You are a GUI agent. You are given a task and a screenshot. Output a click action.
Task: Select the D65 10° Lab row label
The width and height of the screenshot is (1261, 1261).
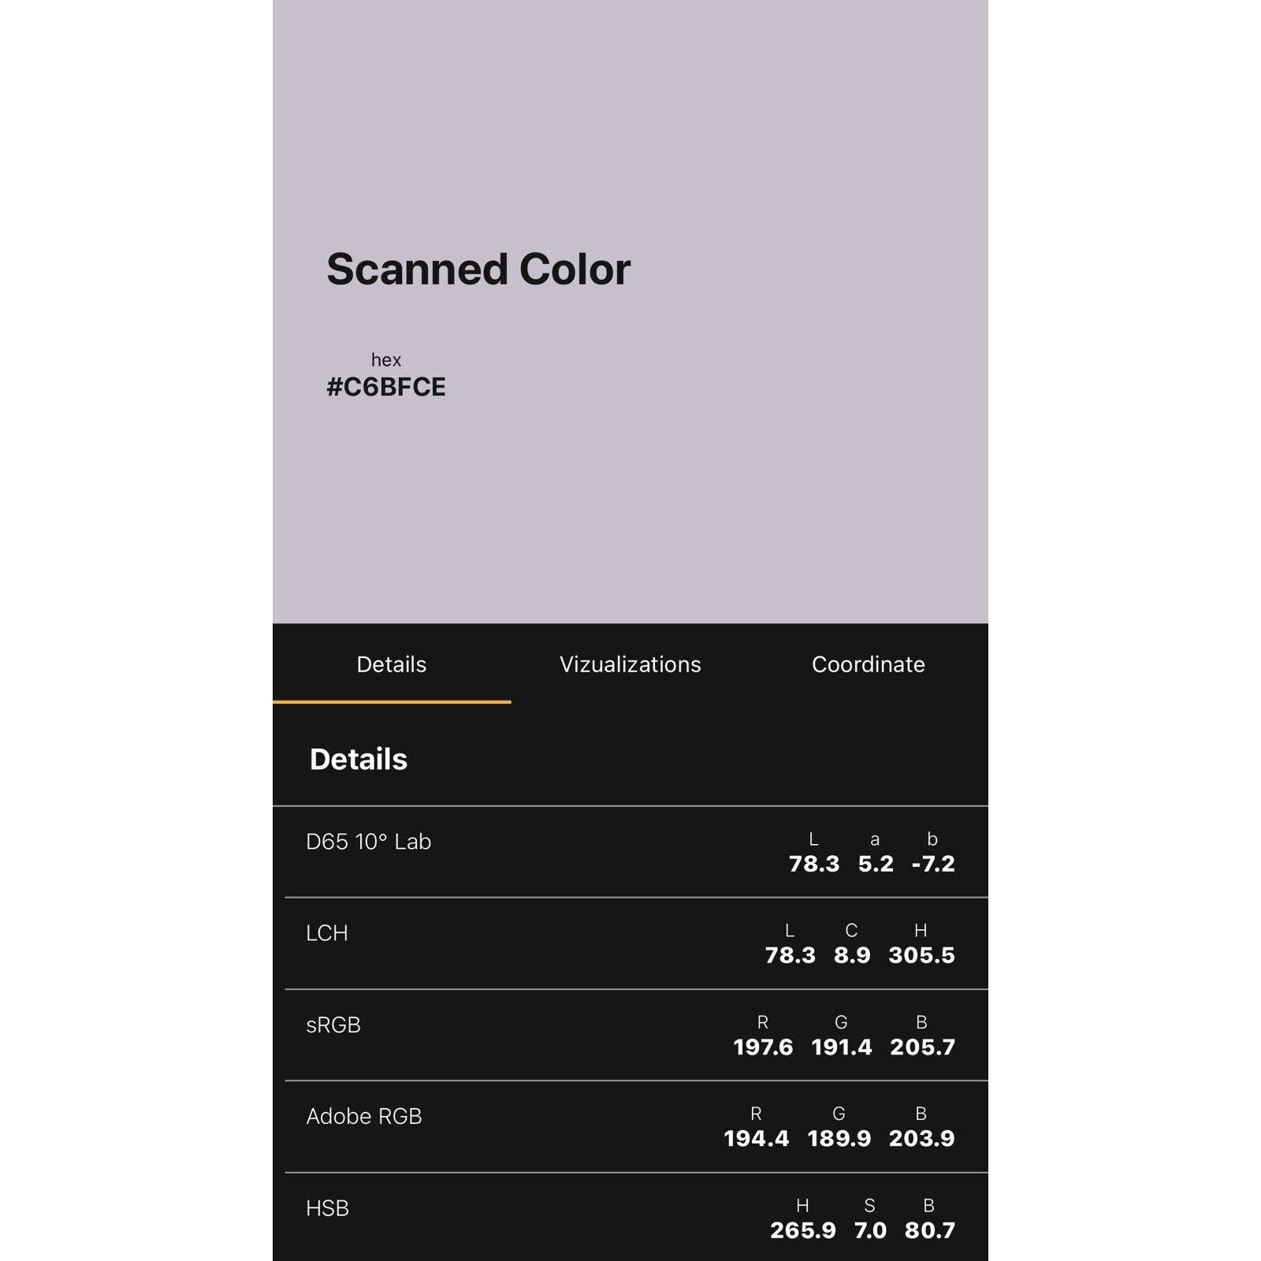click(368, 842)
